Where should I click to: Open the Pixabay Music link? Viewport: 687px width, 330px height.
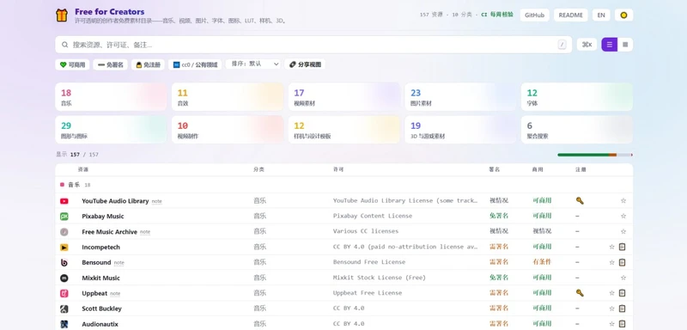[103, 217]
